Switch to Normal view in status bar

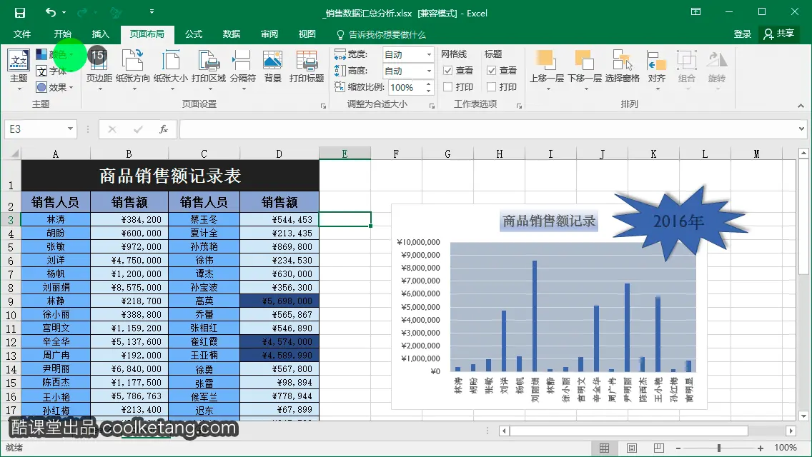coord(604,448)
